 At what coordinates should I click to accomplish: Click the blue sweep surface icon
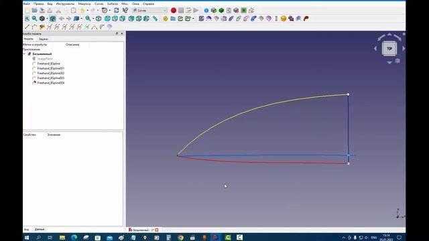click(x=253, y=19)
